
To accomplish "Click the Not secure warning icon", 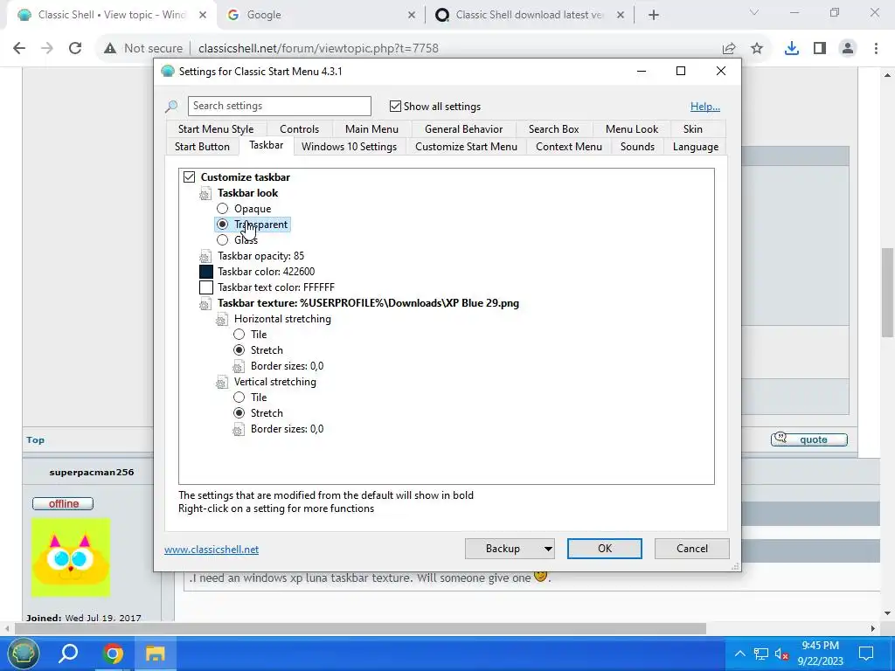I will click(110, 49).
